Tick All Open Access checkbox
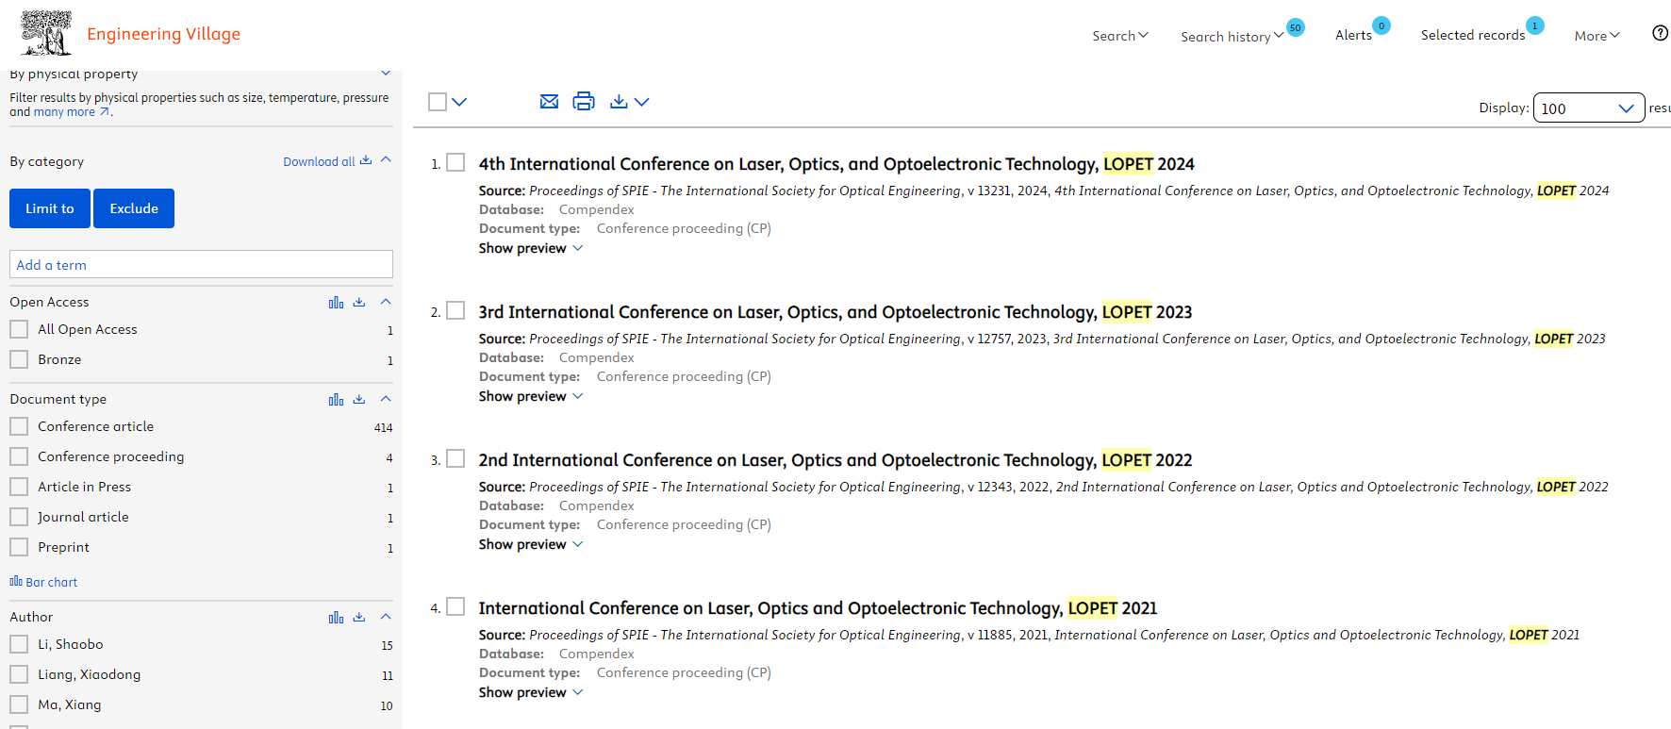1671x729 pixels. pyautogui.click(x=19, y=329)
